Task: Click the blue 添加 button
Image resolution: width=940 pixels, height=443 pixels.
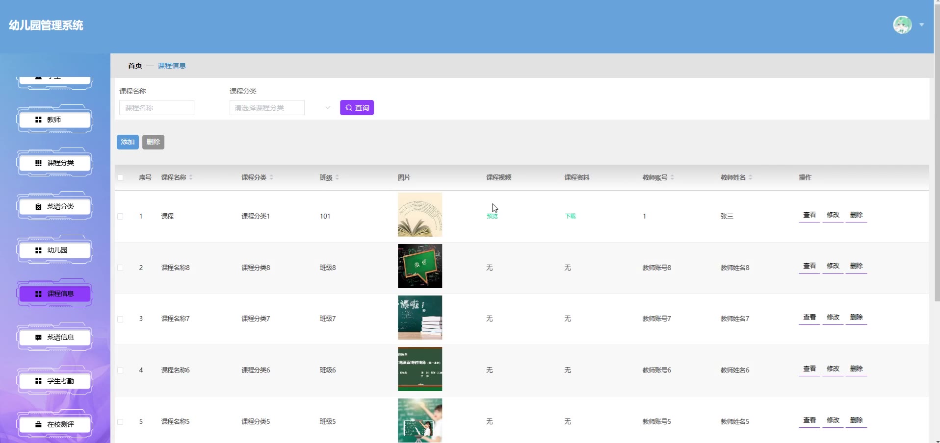Action: click(x=128, y=142)
